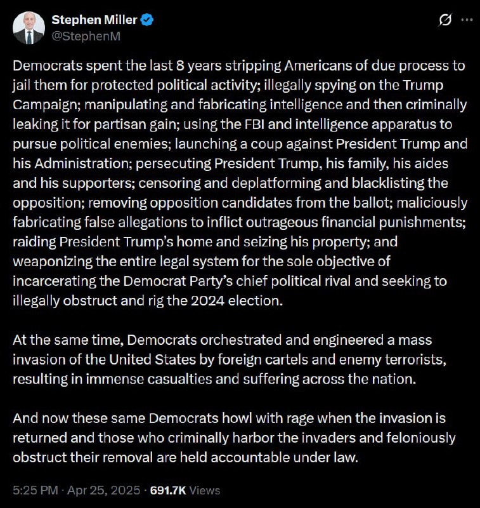Open the Grok explain-post icon
This screenshot has height=508, width=480.
[444, 20]
